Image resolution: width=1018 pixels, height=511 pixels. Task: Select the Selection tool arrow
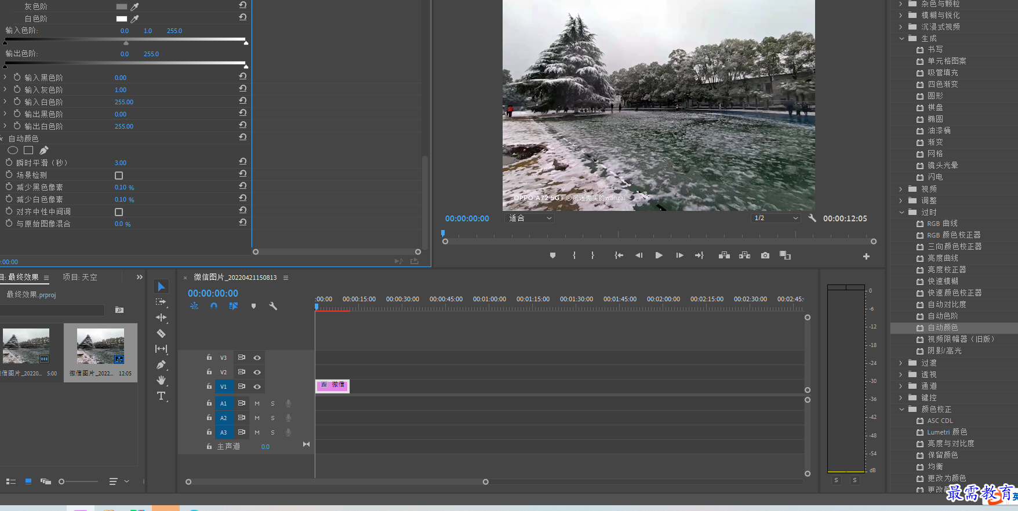click(x=161, y=287)
